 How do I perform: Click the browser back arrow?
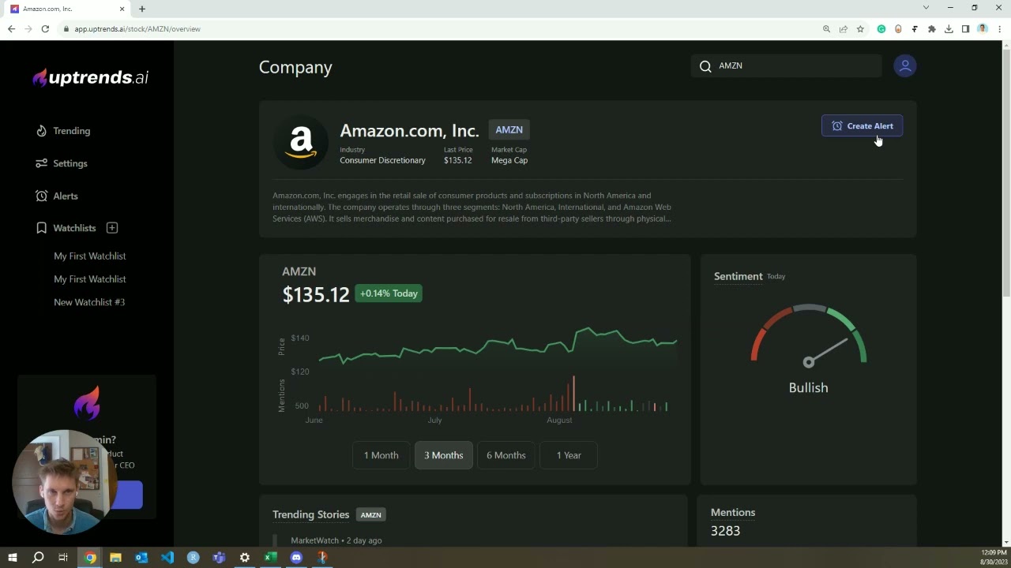coord(11,29)
